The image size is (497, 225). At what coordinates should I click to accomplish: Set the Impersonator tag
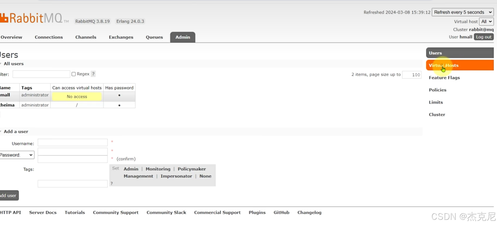point(176,176)
